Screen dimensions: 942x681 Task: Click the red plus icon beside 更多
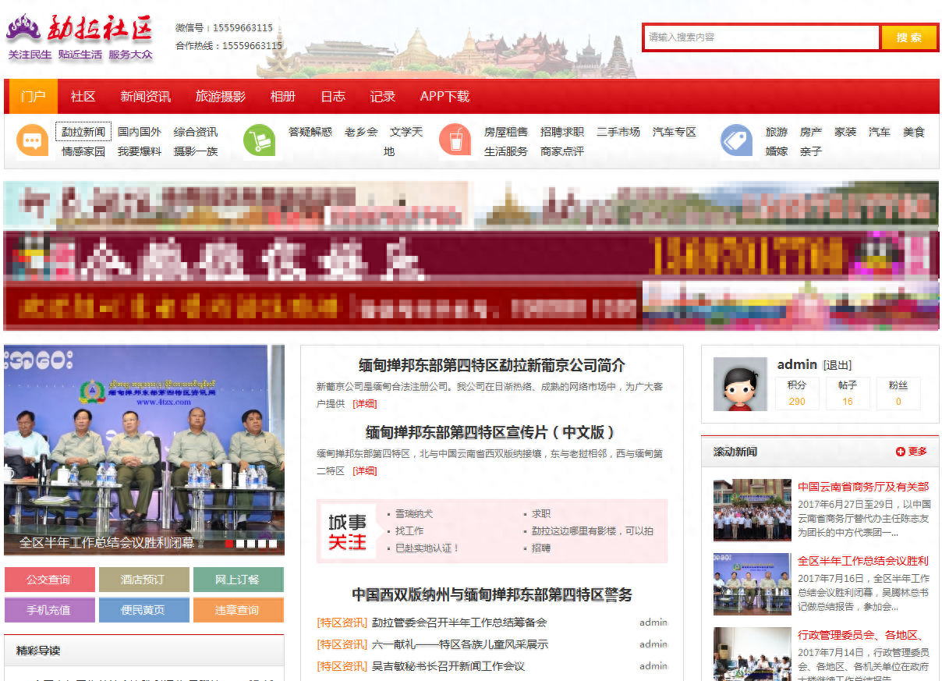click(x=901, y=452)
